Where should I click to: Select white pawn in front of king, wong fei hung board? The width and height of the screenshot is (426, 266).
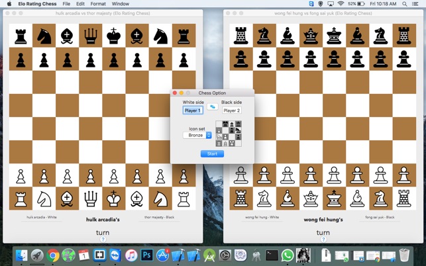click(334, 175)
